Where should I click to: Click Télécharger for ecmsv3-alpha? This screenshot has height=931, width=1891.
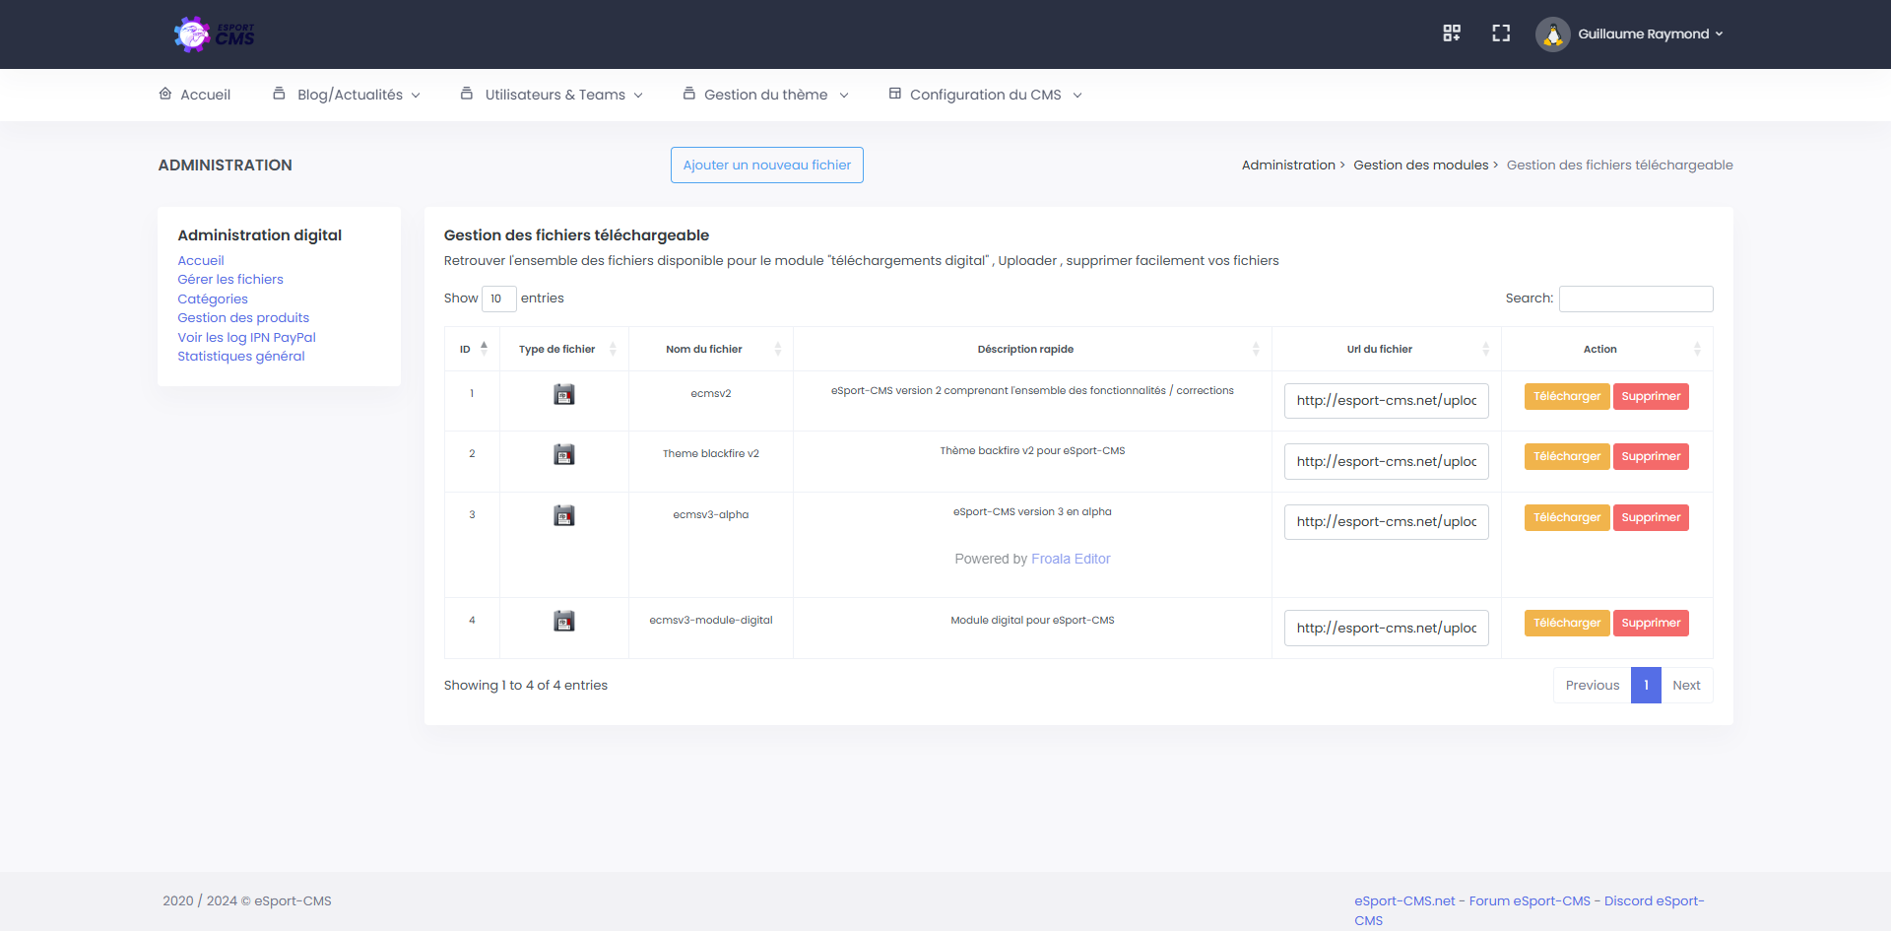pyautogui.click(x=1567, y=517)
